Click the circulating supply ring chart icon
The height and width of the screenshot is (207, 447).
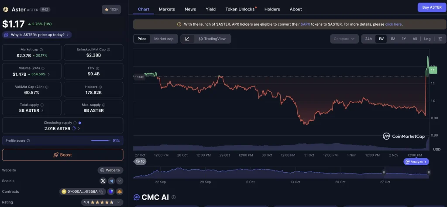coord(73,128)
